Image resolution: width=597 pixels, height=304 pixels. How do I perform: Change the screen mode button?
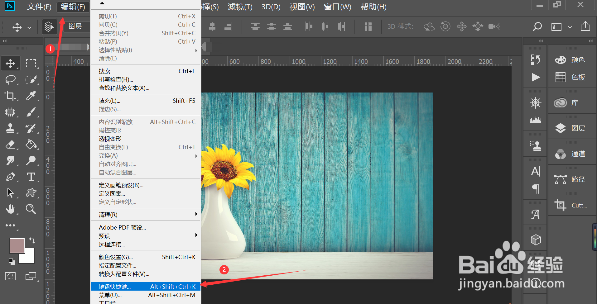(x=31, y=276)
